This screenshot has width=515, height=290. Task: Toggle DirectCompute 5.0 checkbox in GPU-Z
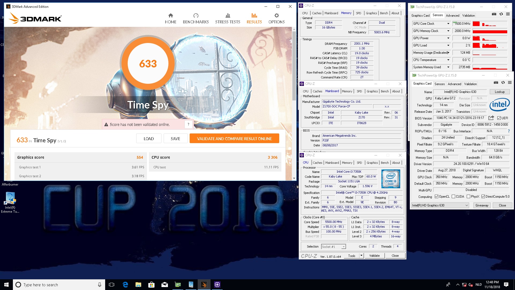pos(483,197)
